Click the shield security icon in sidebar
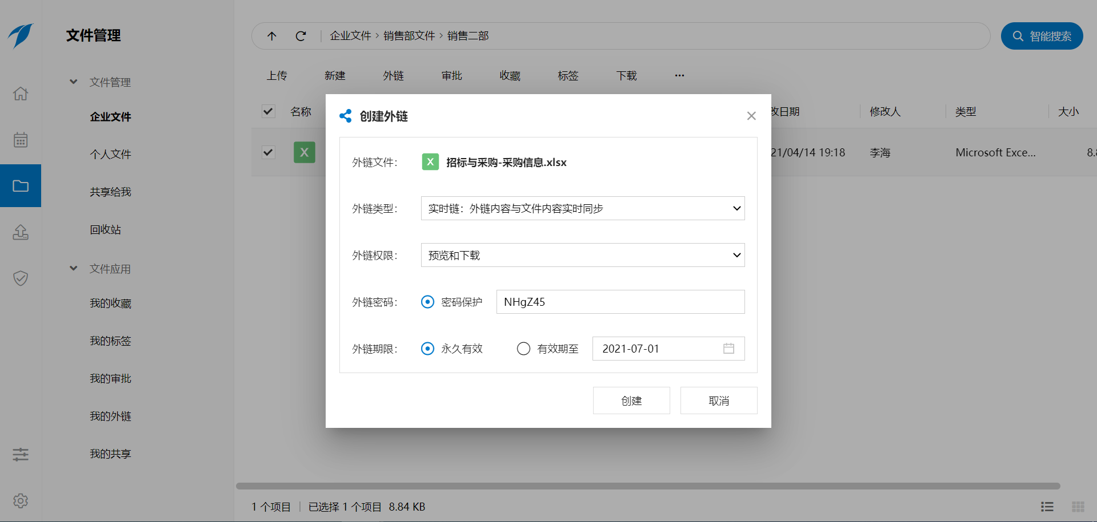The image size is (1097, 522). [21, 278]
